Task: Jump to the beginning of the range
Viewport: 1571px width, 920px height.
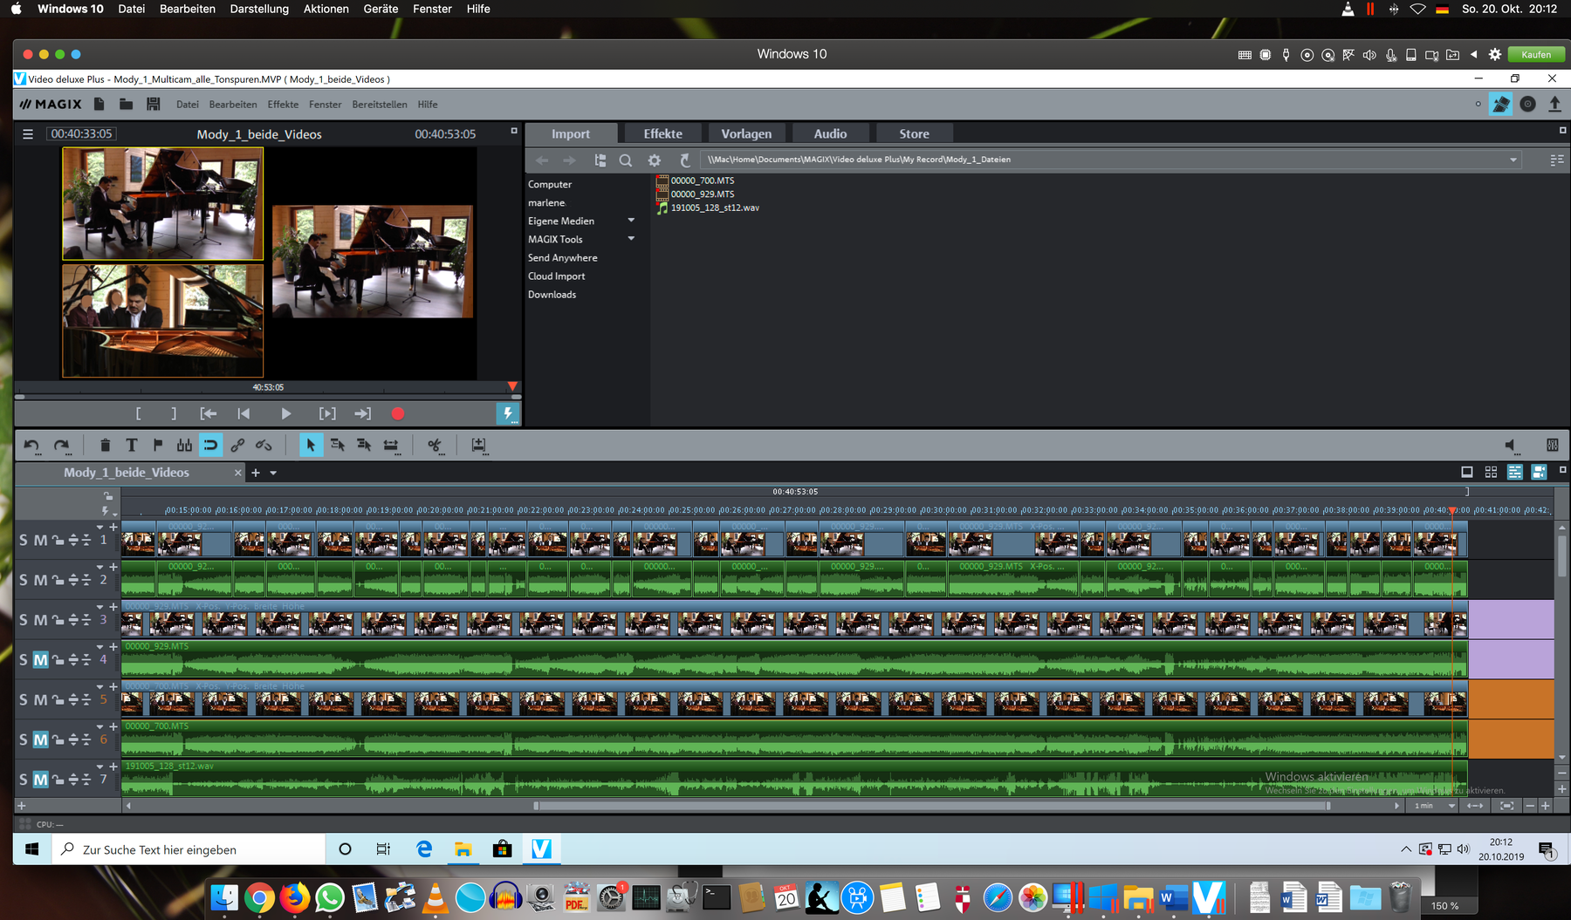Action: (x=208, y=414)
